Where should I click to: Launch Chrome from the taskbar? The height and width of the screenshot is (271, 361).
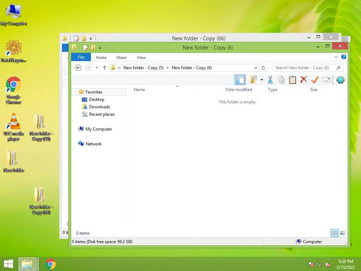(x=50, y=264)
